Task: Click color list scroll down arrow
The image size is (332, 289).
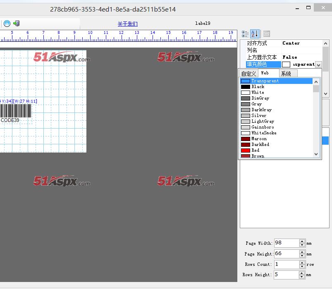Action: click(316, 154)
